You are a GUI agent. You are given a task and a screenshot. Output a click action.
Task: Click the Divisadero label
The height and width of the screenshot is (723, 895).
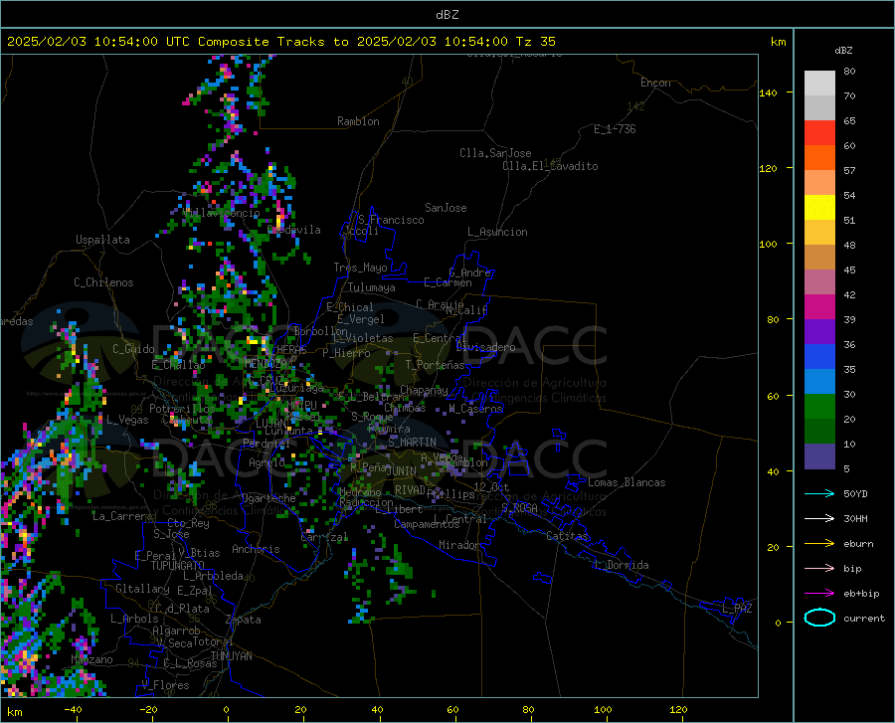[x=485, y=347]
